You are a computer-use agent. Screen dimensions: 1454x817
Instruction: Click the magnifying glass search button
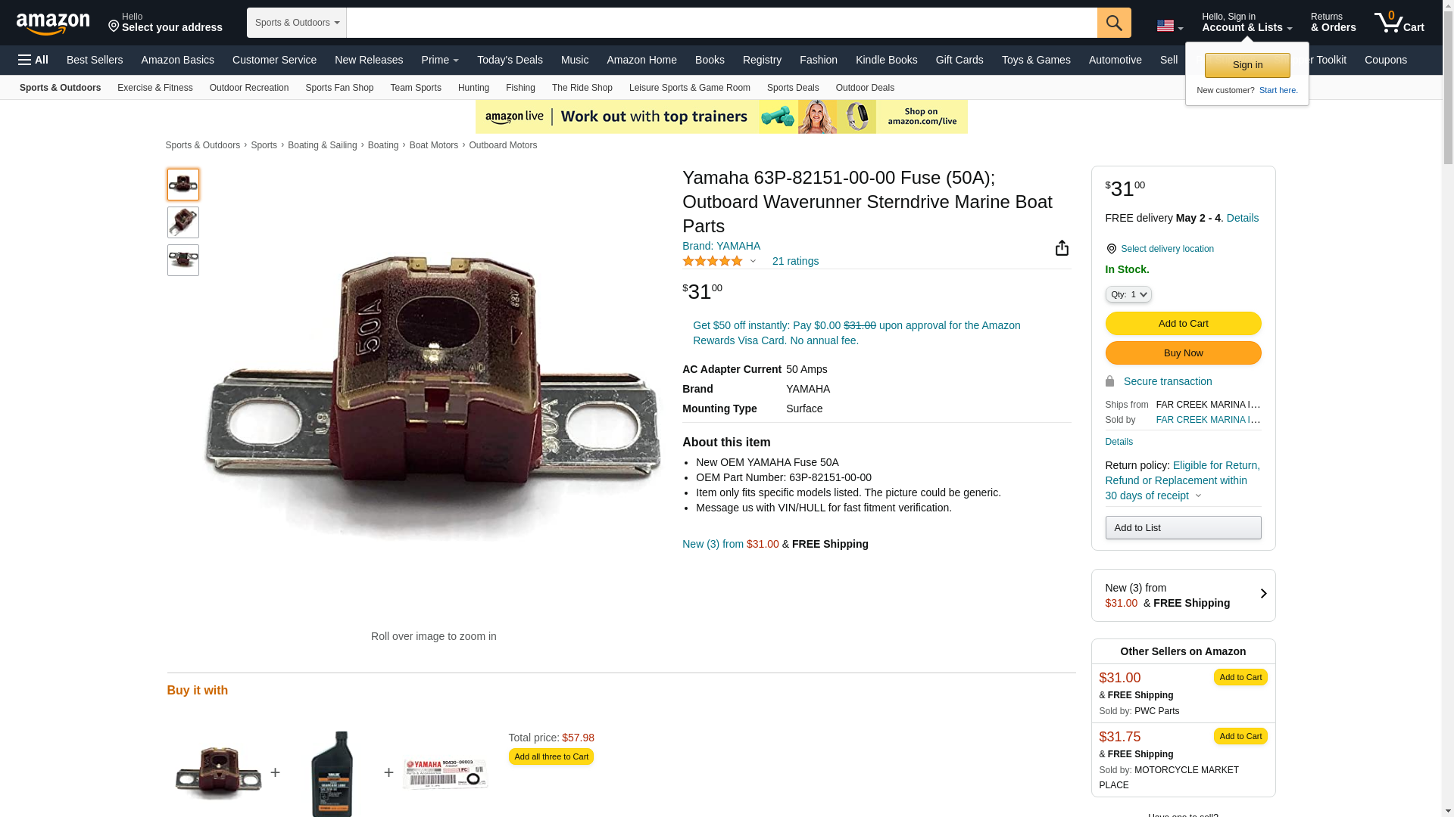tap(1114, 23)
